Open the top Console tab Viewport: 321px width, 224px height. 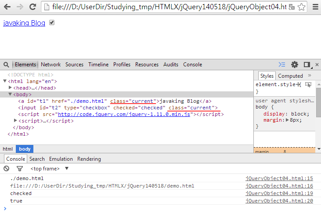click(193, 65)
